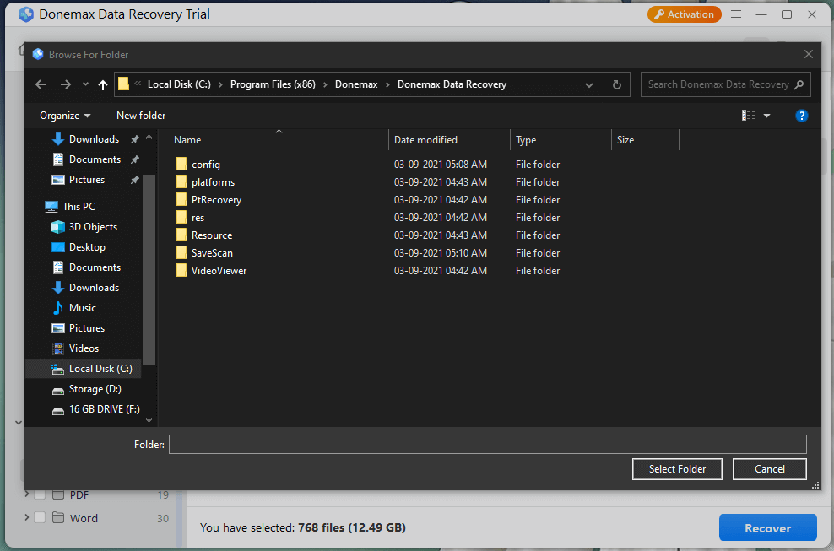Image resolution: width=834 pixels, height=551 pixels.
Task: Click the Activation button in Donemax
Action: pyautogui.click(x=684, y=14)
